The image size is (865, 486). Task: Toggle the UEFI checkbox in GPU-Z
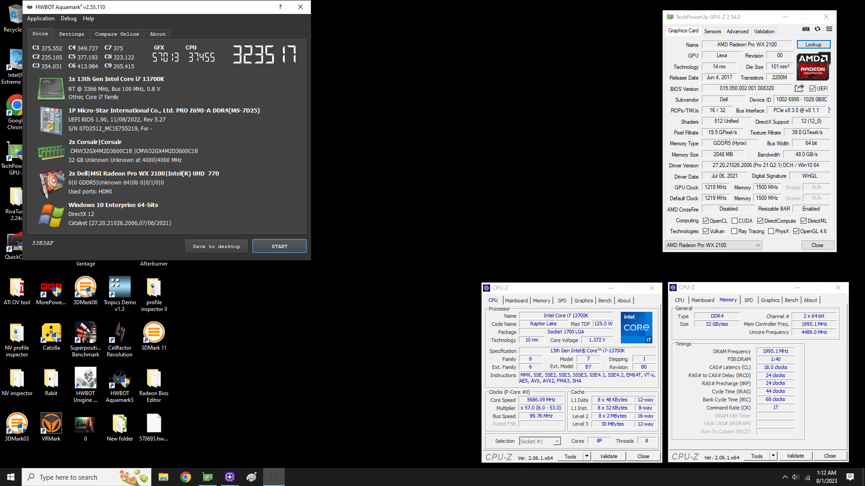tap(812, 89)
